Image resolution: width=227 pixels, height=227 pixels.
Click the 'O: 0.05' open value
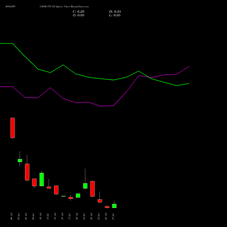click(x=79, y=15)
